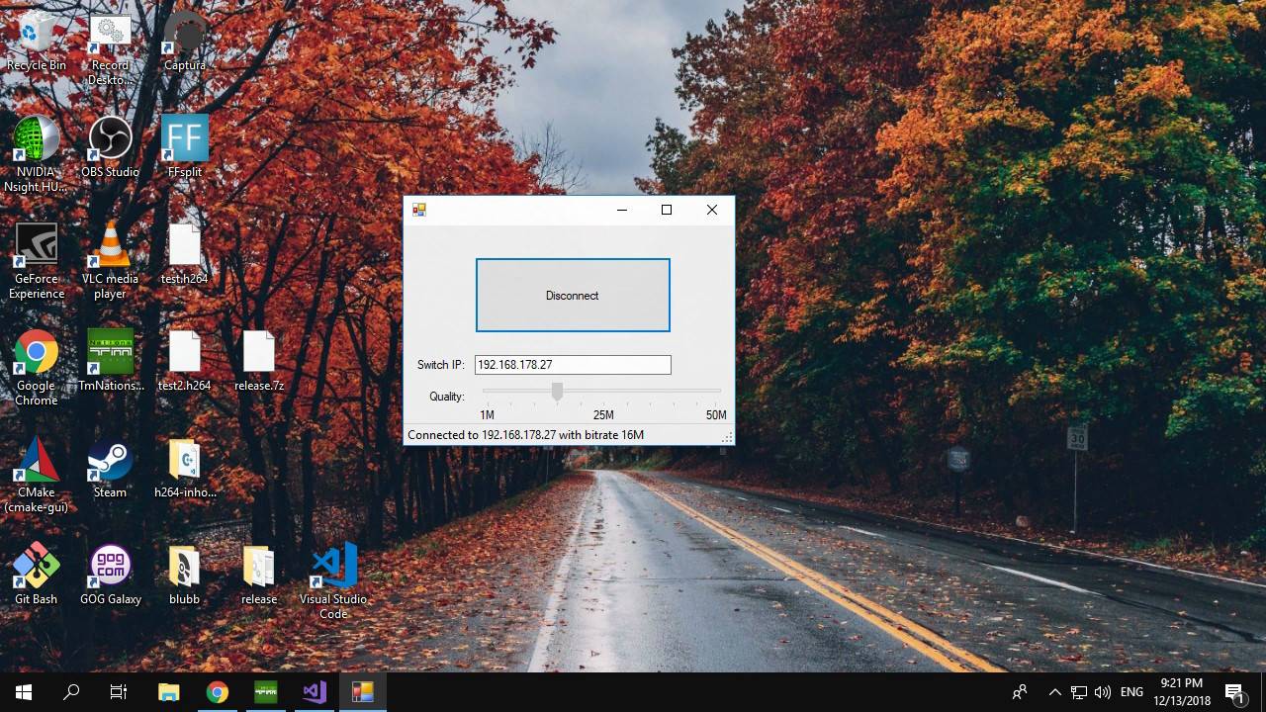
Task: Click the Disconnect button
Action: coord(573,295)
